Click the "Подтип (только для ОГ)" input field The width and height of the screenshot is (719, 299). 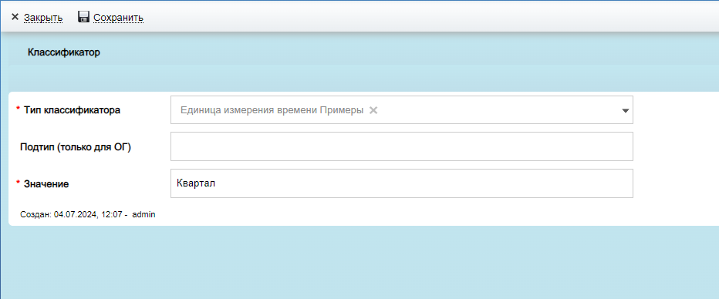(402, 146)
